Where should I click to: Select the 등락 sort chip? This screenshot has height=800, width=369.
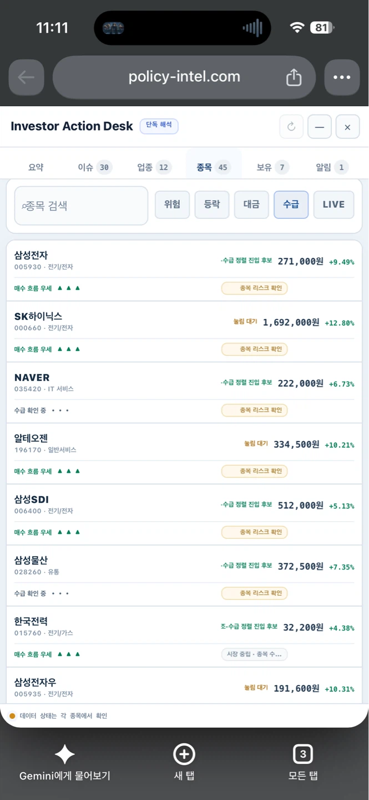tap(212, 204)
